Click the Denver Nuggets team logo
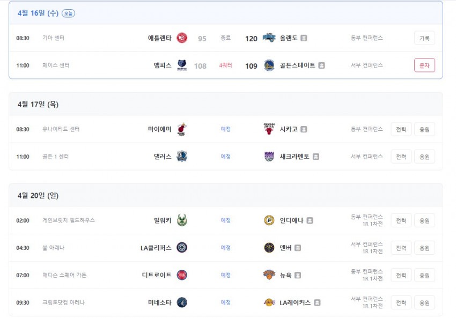456x318 pixels. click(x=269, y=248)
